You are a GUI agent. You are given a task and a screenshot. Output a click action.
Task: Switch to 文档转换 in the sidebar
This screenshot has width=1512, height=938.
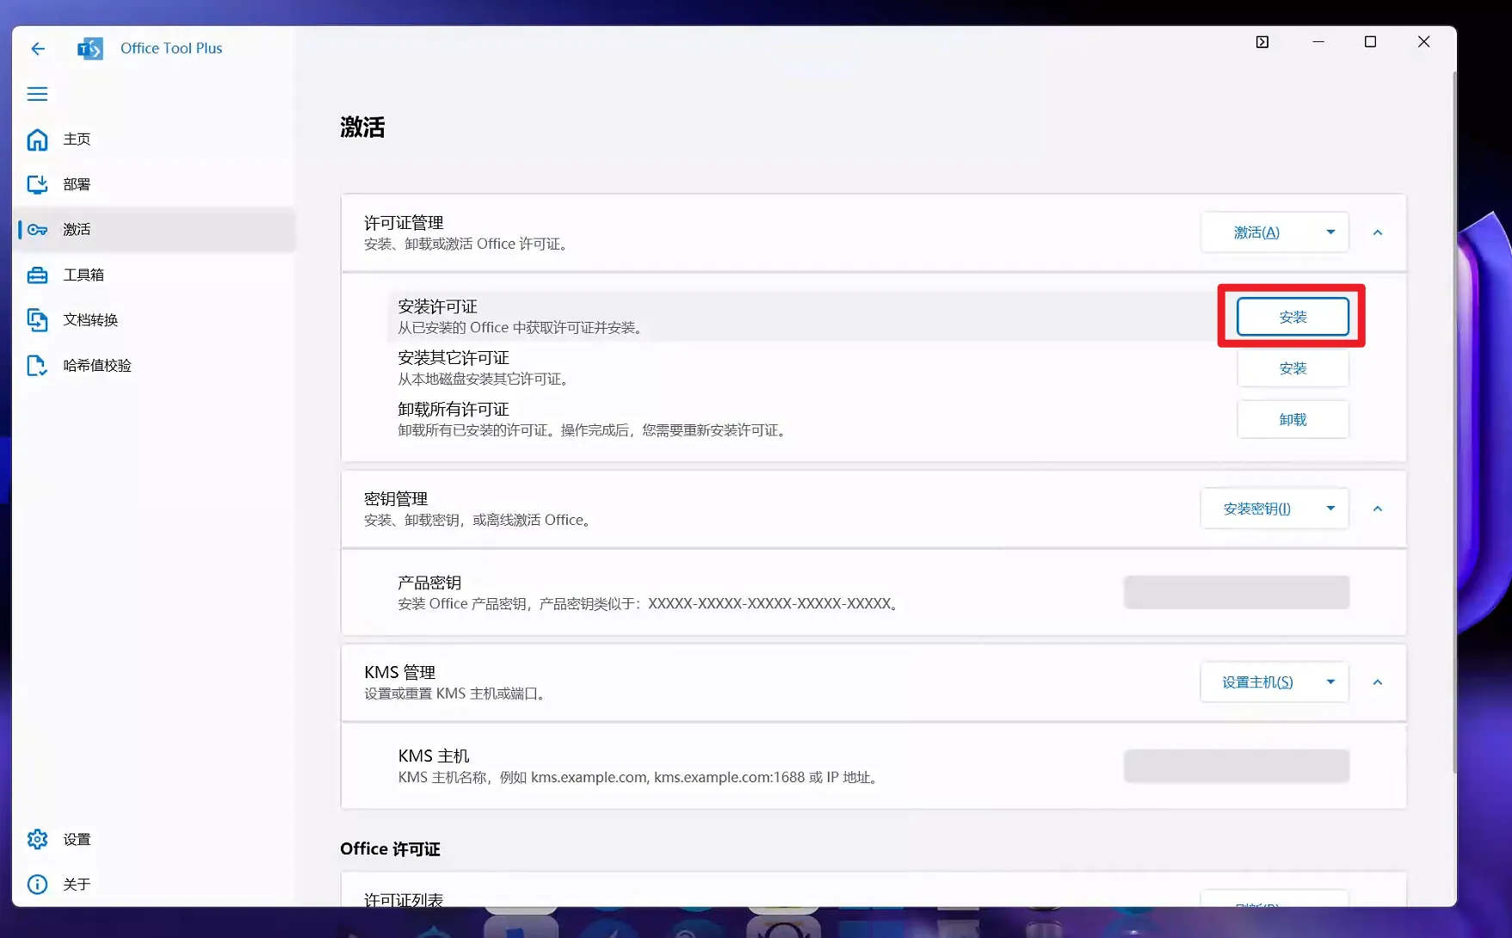pyautogui.click(x=156, y=320)
